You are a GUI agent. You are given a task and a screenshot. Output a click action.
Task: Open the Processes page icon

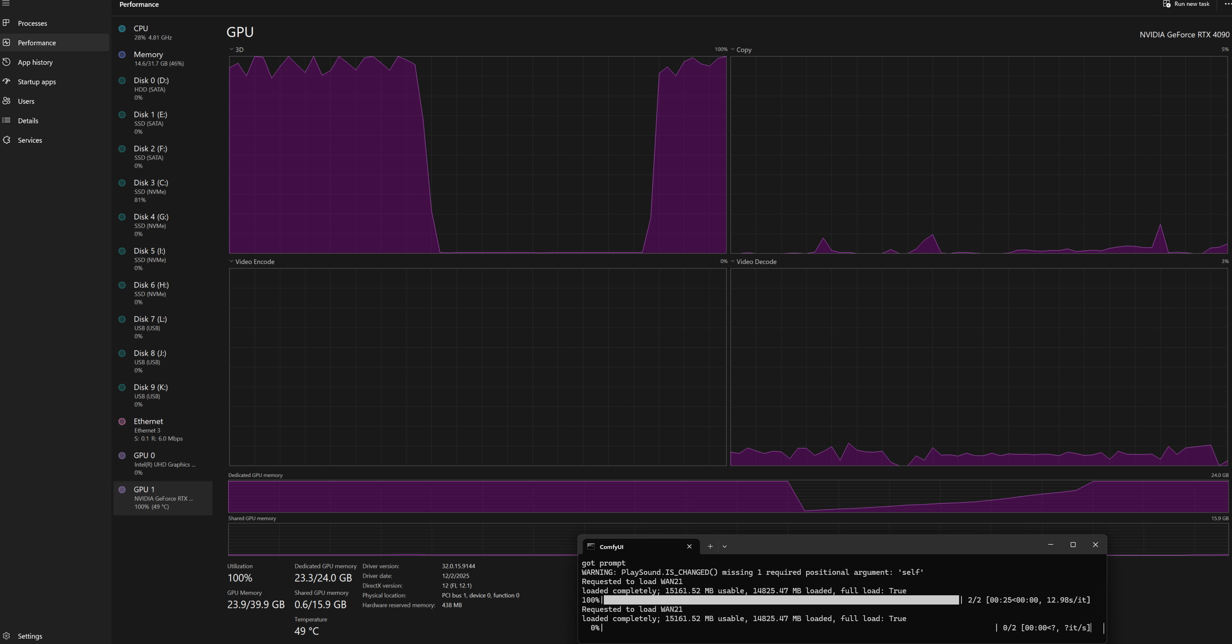(6, 23)
